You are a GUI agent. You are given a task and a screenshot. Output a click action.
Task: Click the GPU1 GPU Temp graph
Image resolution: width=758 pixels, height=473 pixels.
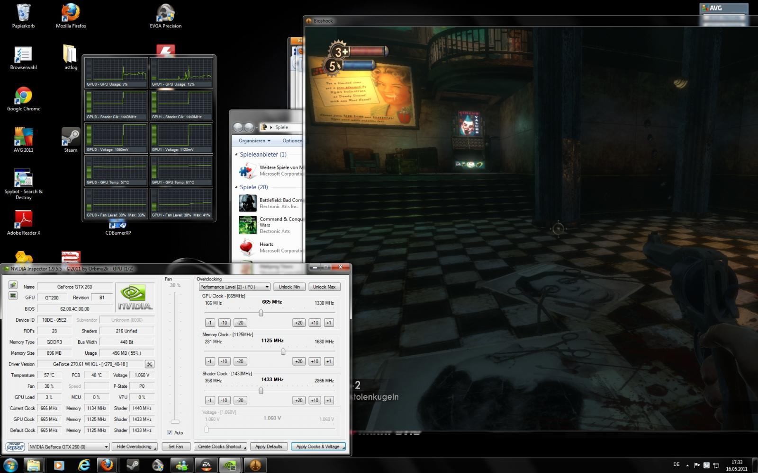(181, 171)
